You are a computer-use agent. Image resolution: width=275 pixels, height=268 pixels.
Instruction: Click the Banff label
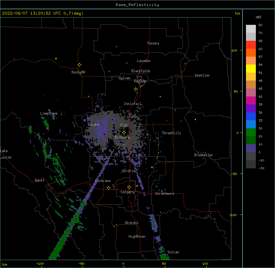click(40, 180)
